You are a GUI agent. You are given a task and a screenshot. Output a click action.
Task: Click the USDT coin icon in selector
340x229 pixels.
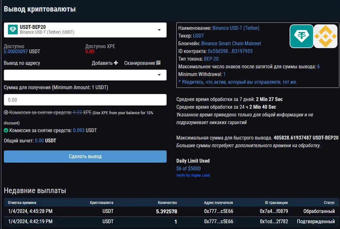[x=13, y=30]
